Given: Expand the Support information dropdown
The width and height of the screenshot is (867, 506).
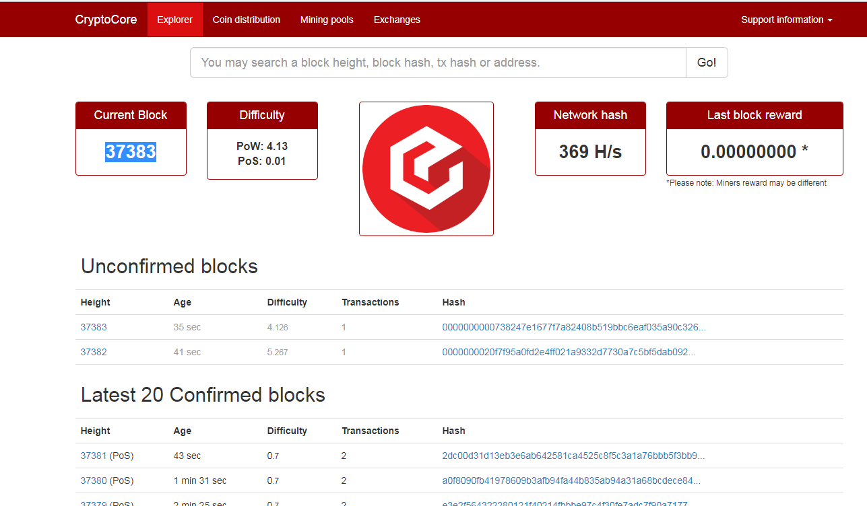Looking at the screenshot, I should pyautogui.click(x=787, y=20).
